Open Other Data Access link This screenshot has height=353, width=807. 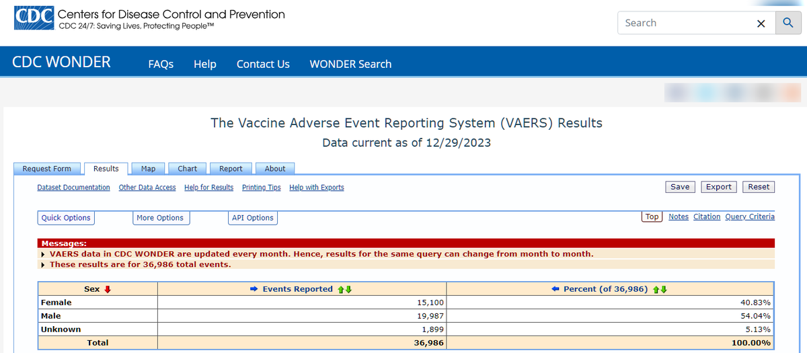click(147, 188)
